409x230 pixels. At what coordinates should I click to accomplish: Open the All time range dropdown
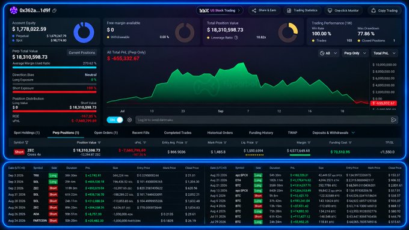pyautogui.click(x=328, y=53)
